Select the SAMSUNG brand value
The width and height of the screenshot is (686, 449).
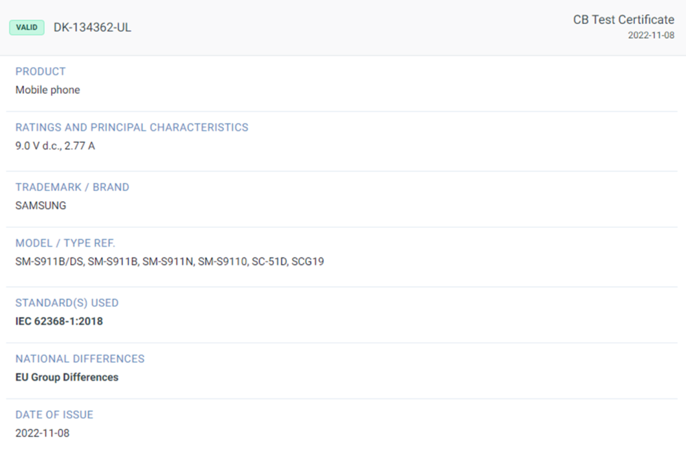point(41,206)
